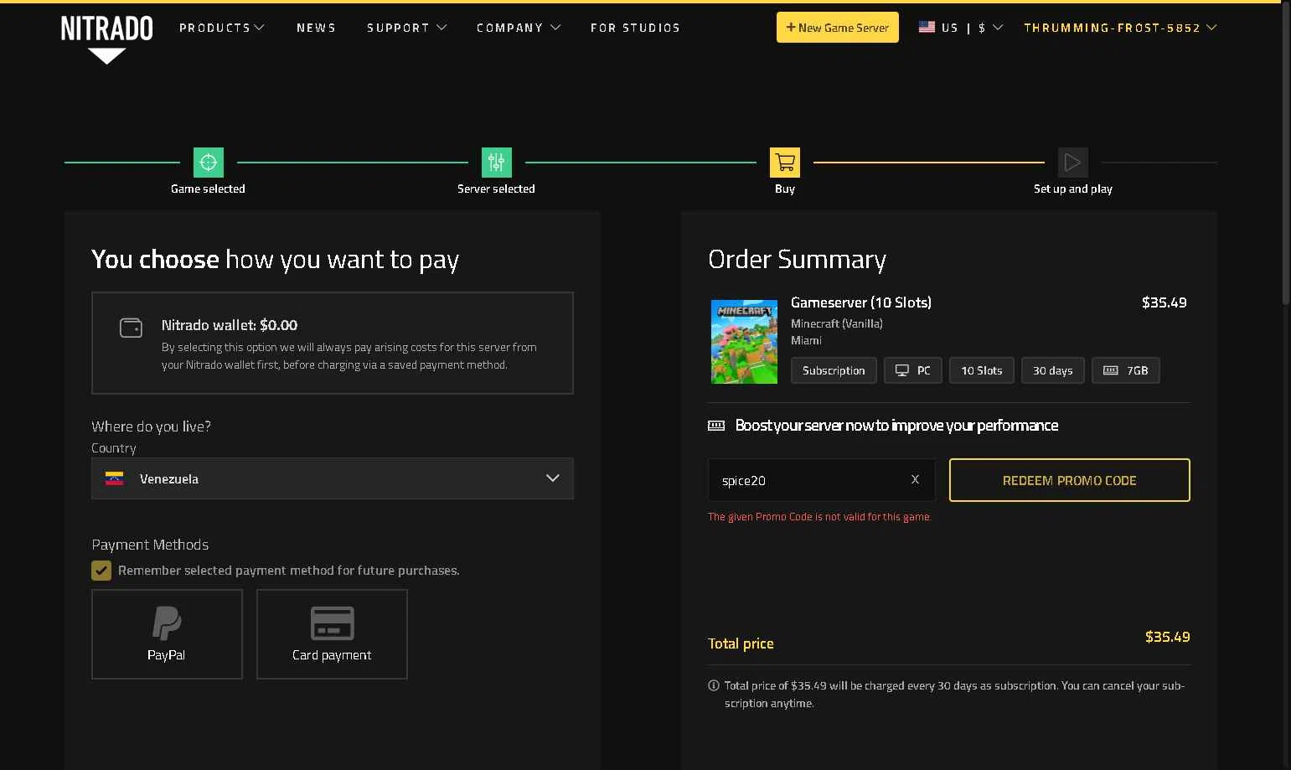This screenshot has height=770, width=1291.
Task: Click the invalid promo code error message
Action: tap(819, 517)
